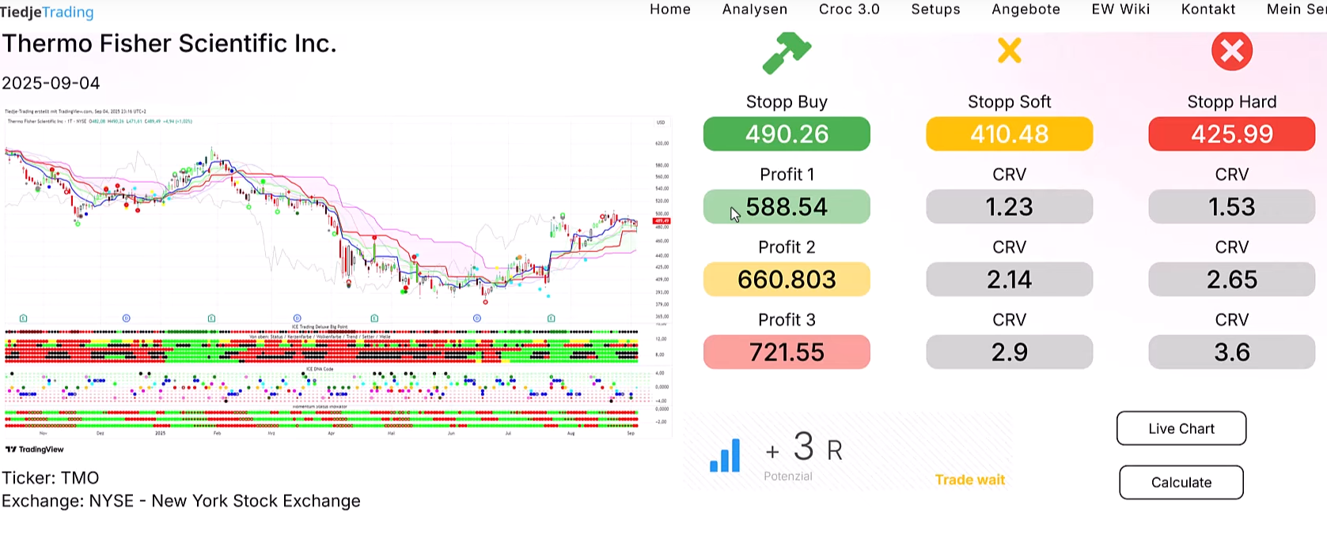Viewport: 1327px width, 550px height.
Task: Select the red Stopp Hard value 425.99
Action: (x=1231, y=134)
